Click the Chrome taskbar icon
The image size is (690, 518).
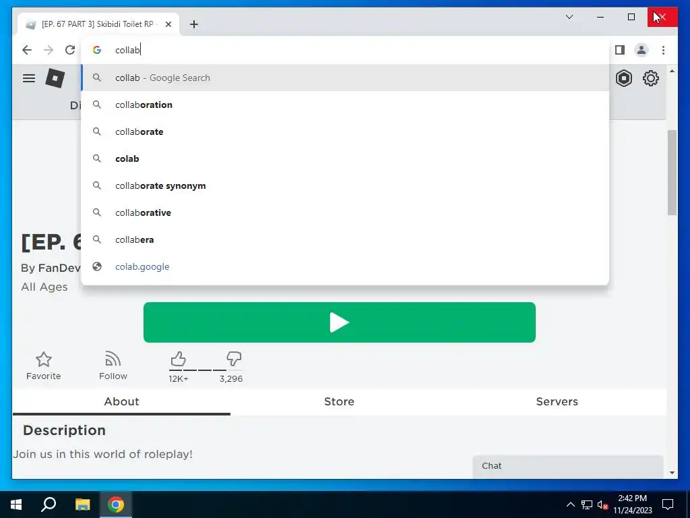(116, 505)
